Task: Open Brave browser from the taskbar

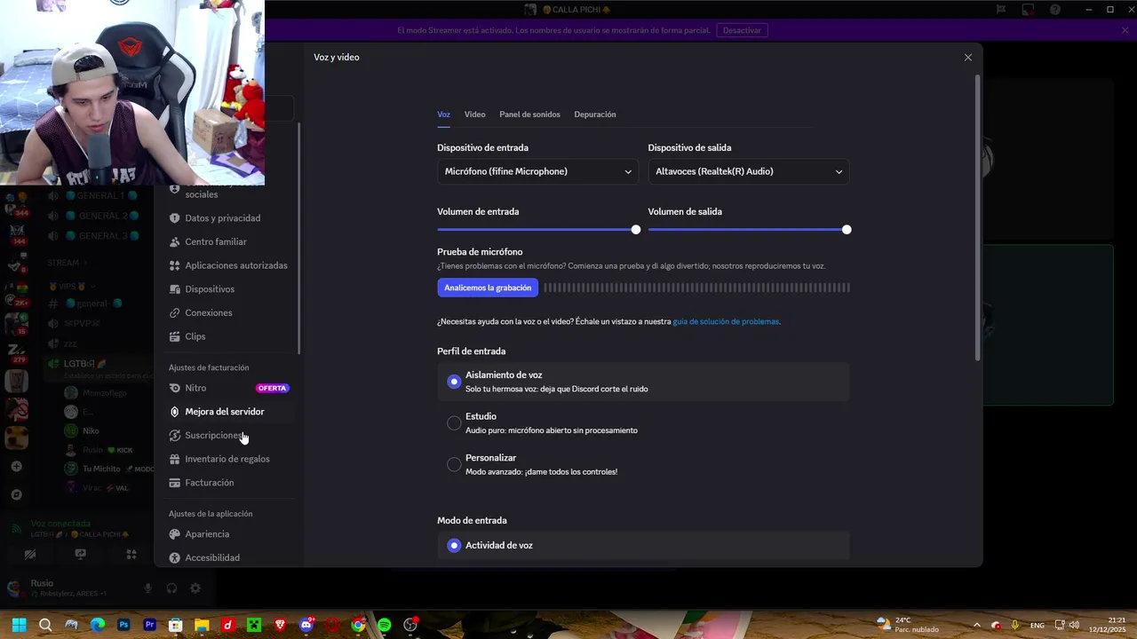Action: [280, 625]
